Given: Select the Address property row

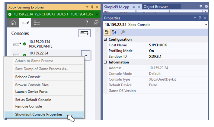Looking at the screenshot, I should [158, 68].
